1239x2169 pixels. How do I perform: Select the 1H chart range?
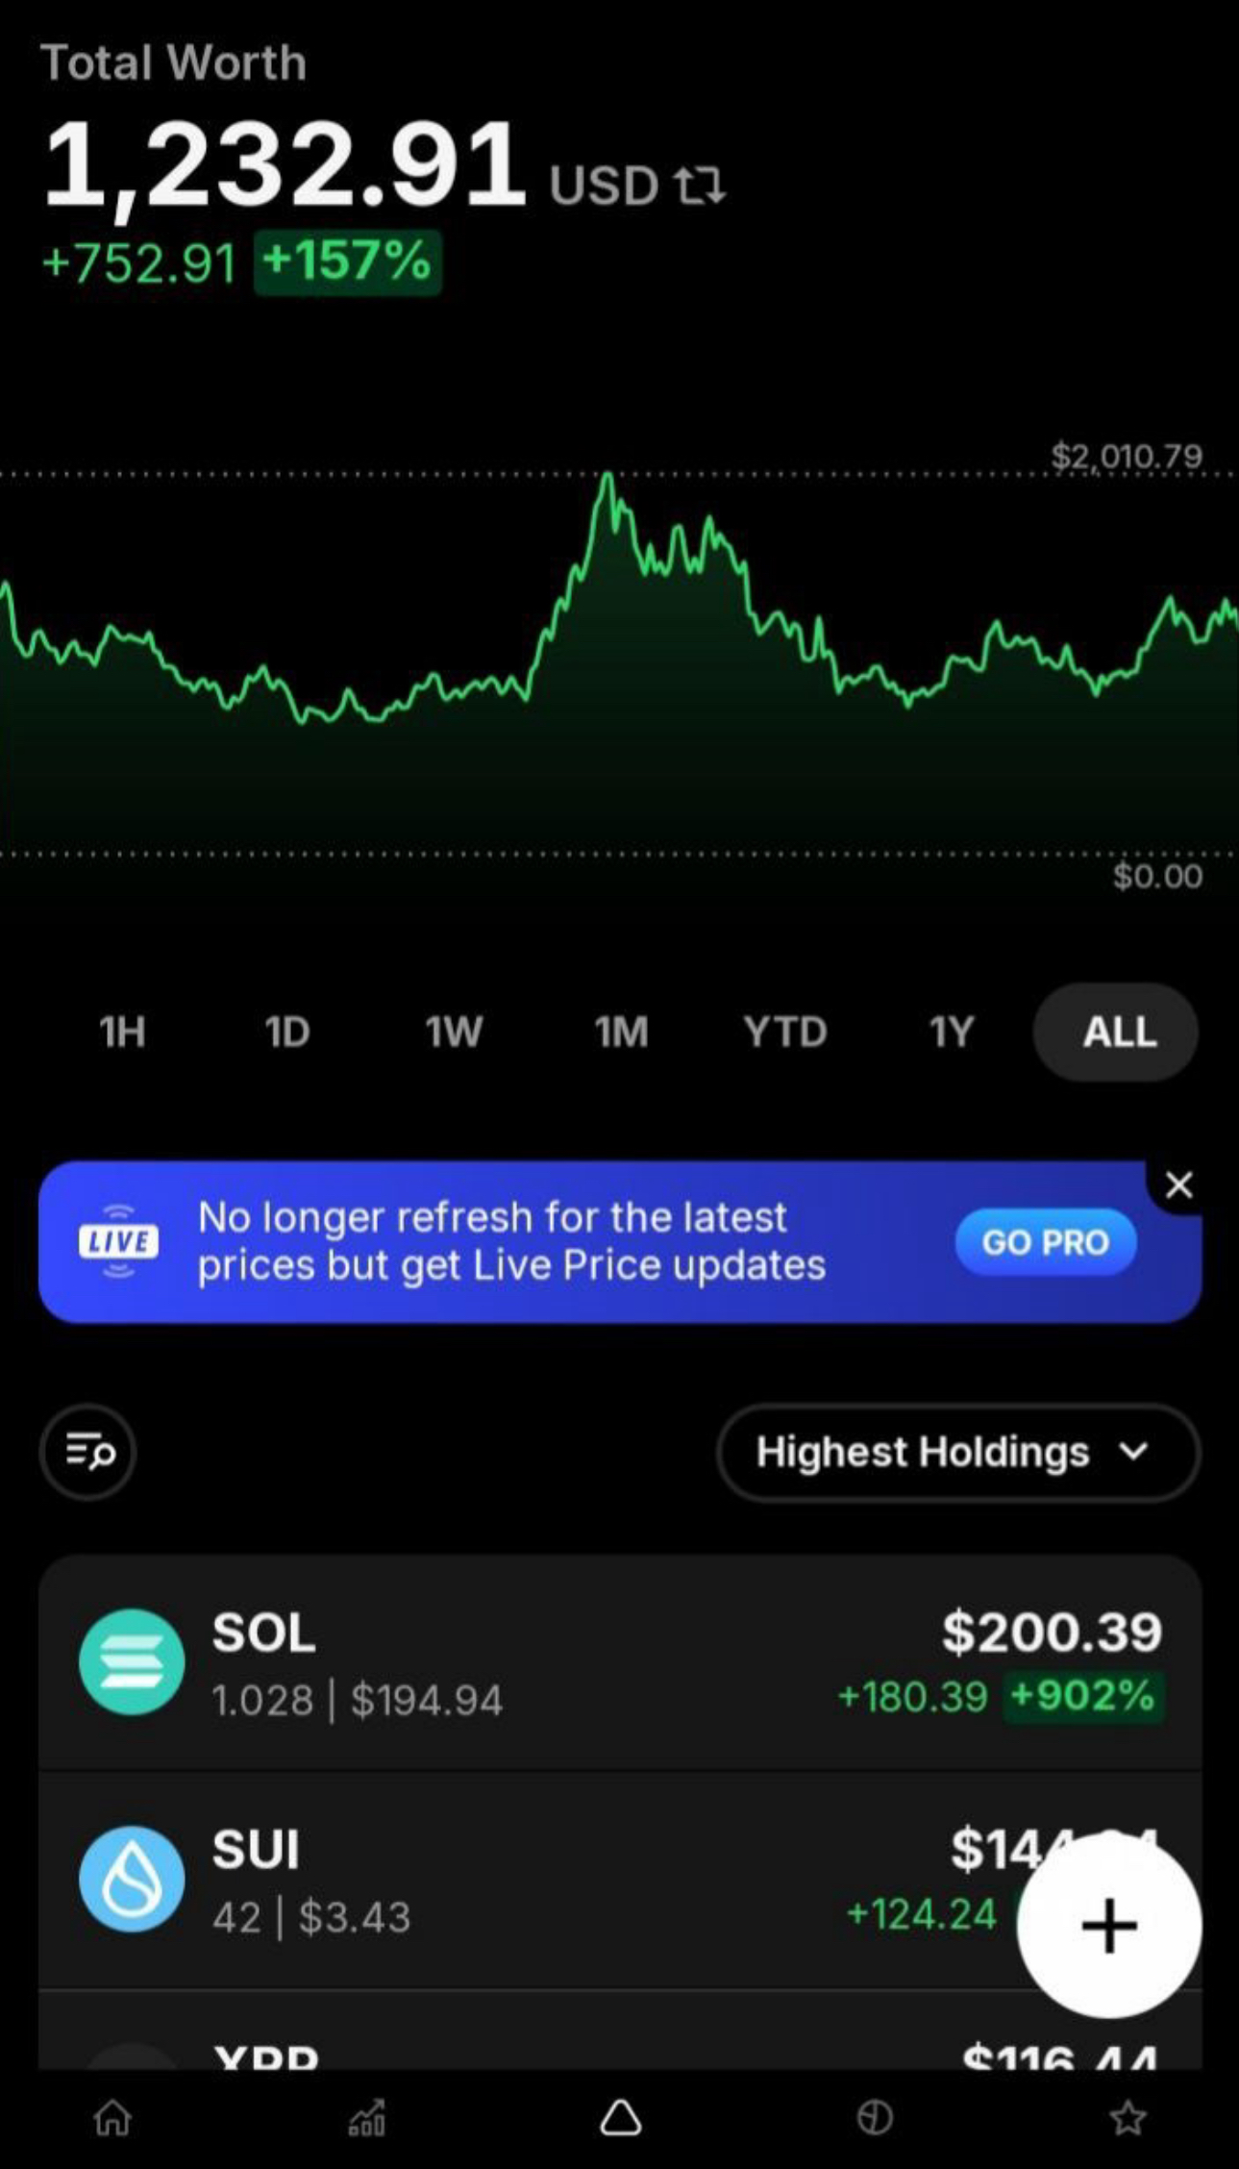tap(122, 1033)
